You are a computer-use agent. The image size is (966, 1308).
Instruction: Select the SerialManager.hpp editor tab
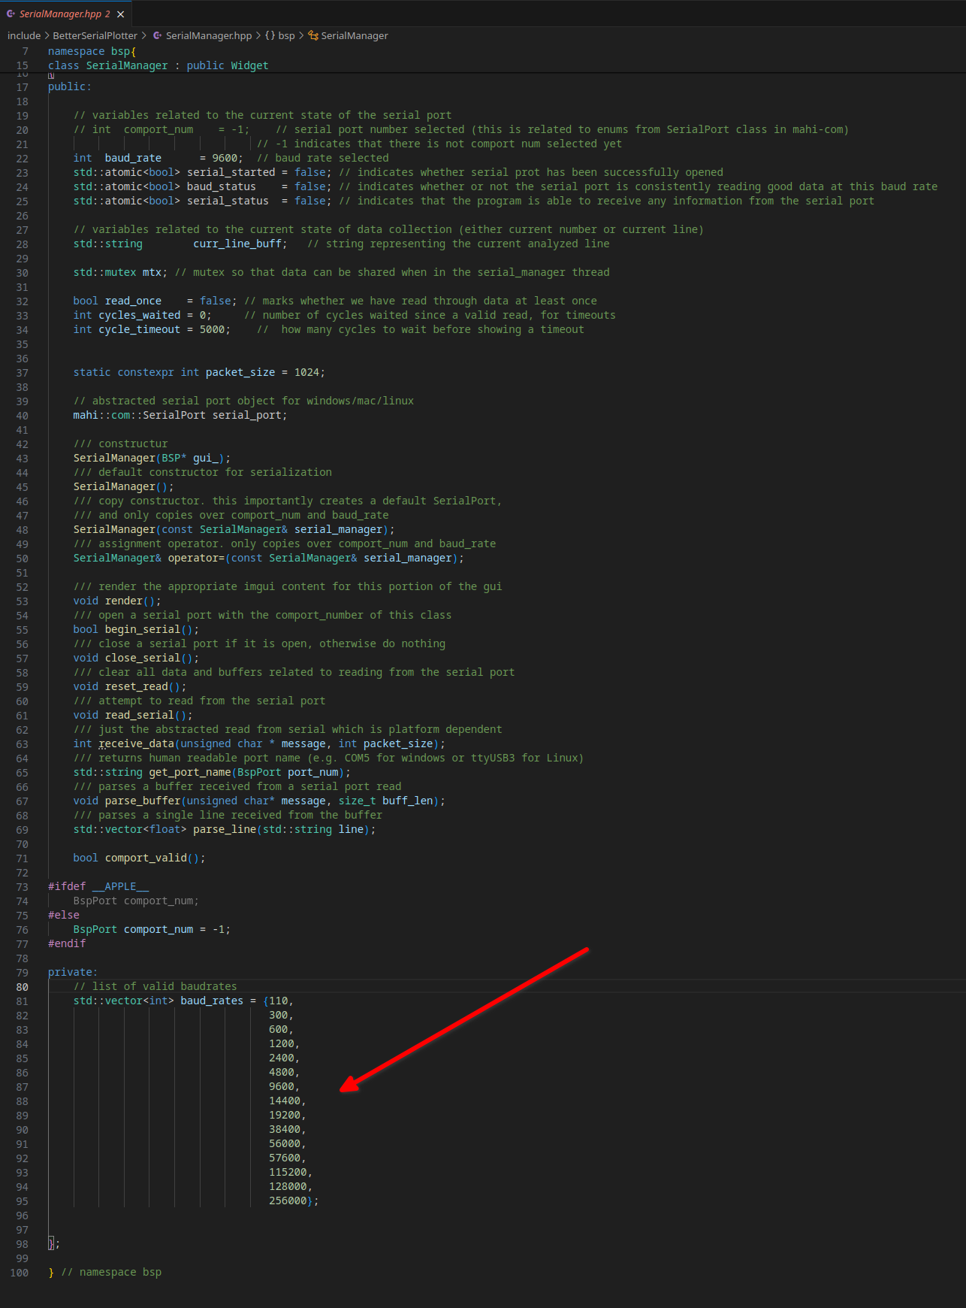coord(66,14)
